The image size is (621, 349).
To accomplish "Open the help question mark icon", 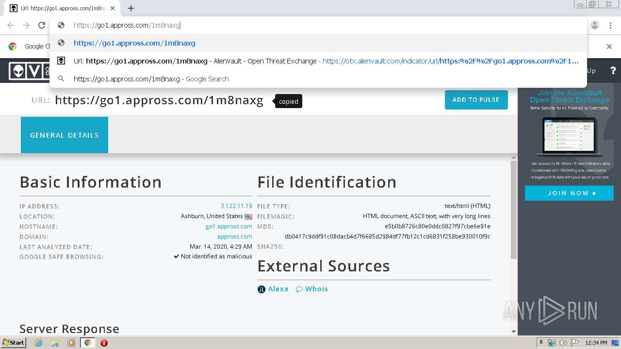I will tap(613, 71).
